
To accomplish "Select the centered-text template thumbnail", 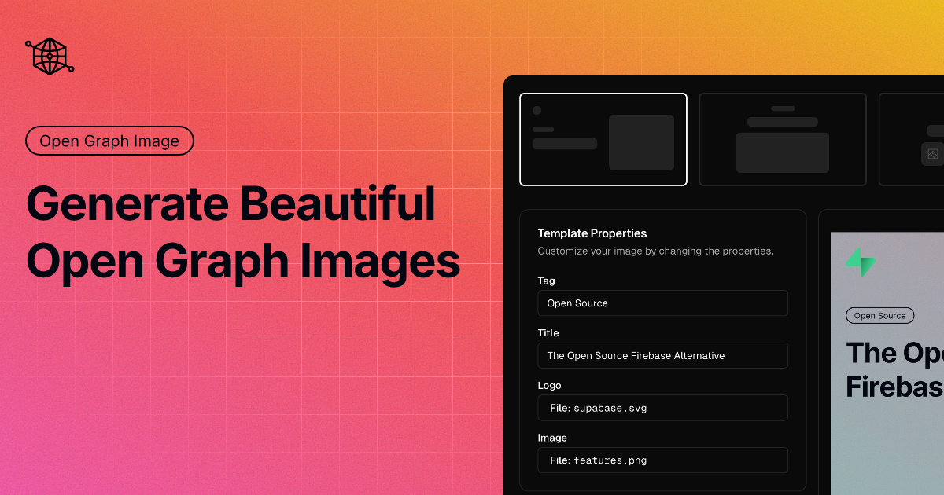I will pos(782,139).
